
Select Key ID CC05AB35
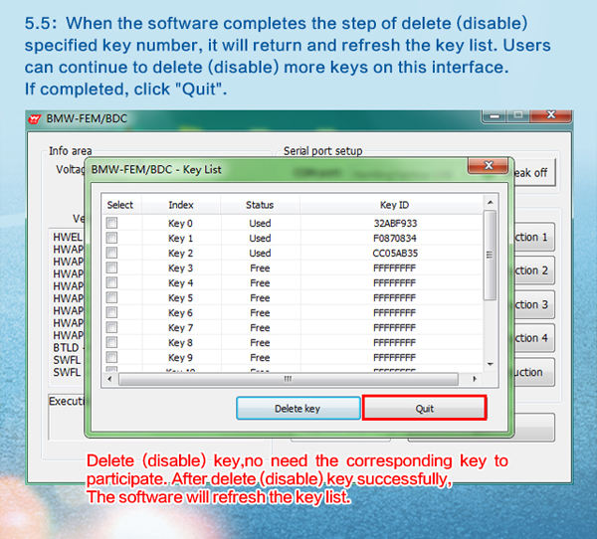coord(395,254)
